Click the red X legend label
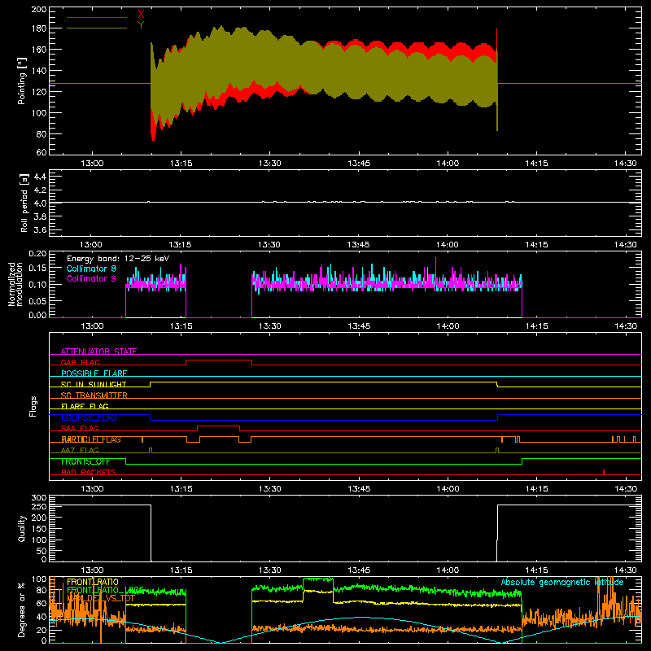 click(141, 15)
